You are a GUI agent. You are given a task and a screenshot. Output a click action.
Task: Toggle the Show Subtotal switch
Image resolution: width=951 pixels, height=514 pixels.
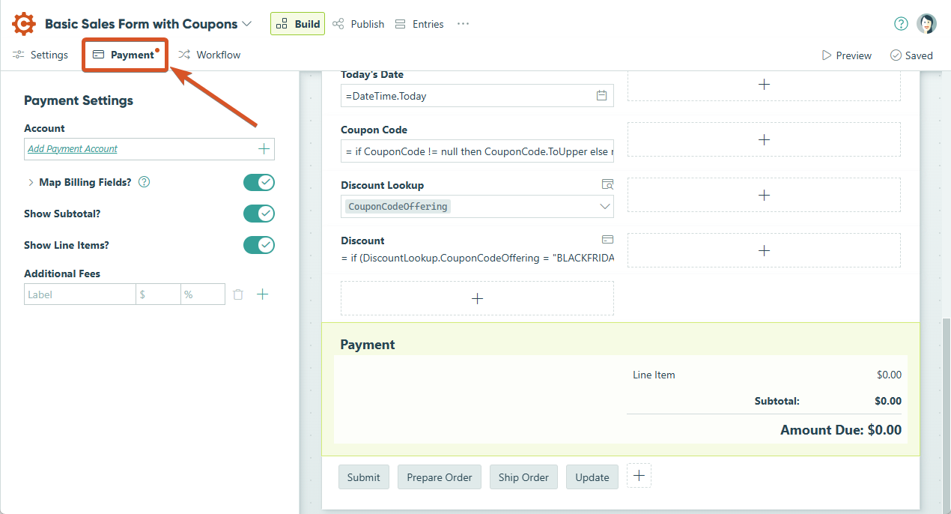(259, 214)
